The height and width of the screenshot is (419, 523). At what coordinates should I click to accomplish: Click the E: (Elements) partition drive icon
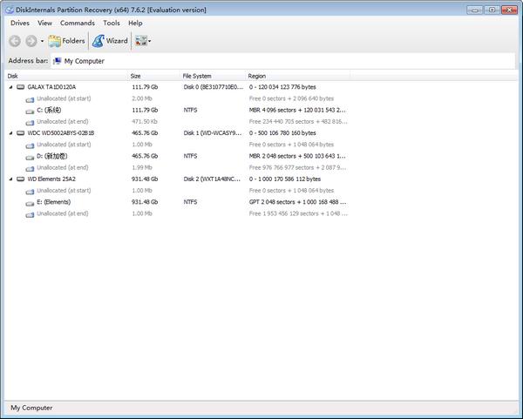pyautogui.click(x=30, y=203)
